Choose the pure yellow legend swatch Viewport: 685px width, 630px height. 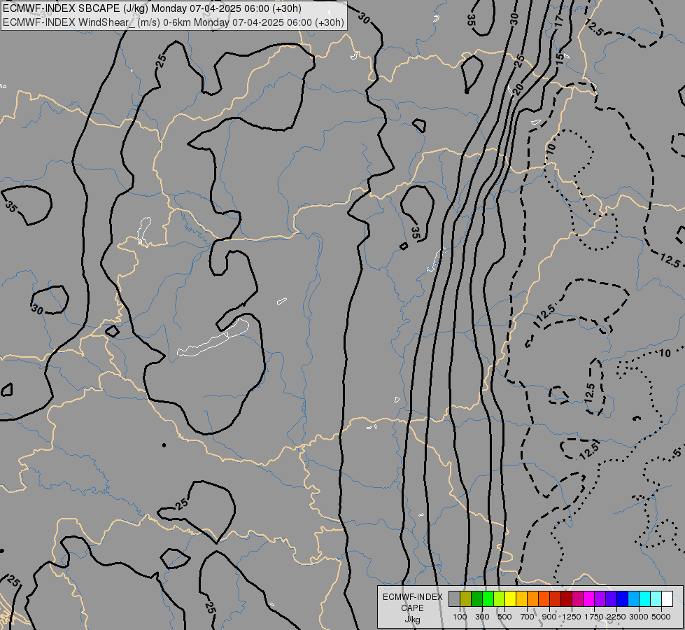(x=510, y=598)
